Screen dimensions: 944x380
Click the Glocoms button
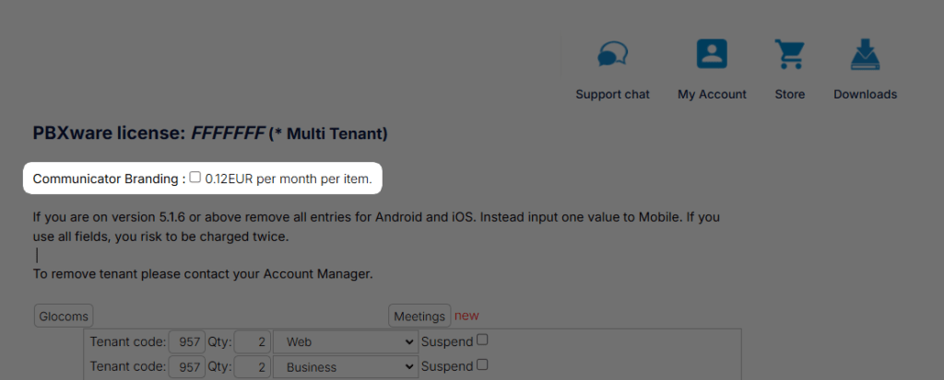pyautogui.click(x=64, y=316)
